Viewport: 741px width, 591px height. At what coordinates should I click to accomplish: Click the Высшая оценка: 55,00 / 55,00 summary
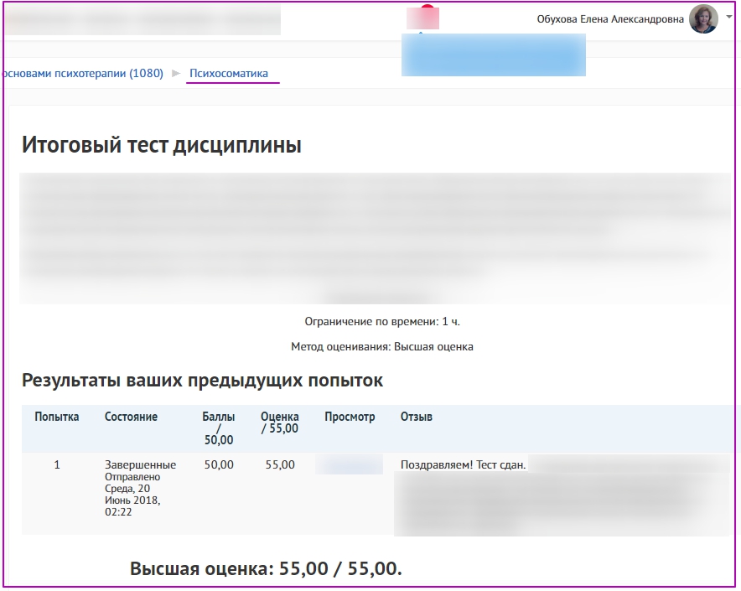click(266, 569)
